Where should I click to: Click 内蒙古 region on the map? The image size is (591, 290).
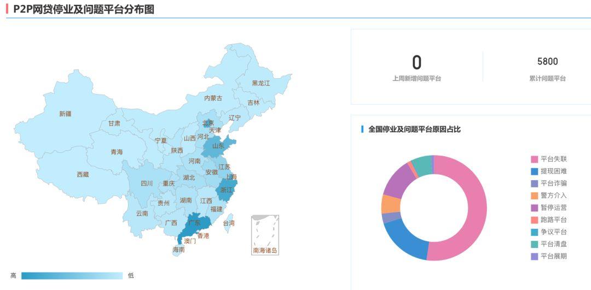pyautogui.click(x=213, y=98)
